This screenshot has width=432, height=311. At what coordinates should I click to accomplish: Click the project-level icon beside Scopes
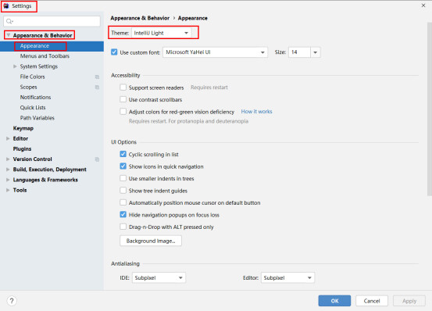coord(97,87)
